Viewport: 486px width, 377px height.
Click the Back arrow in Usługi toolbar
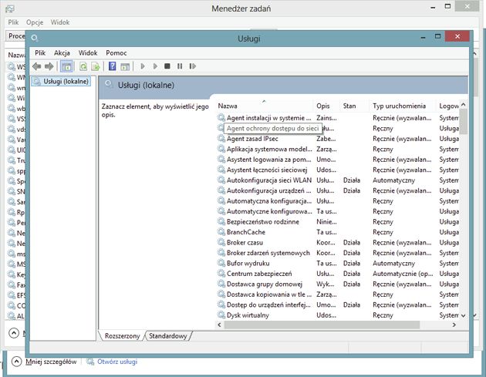[x=37, y=66]
